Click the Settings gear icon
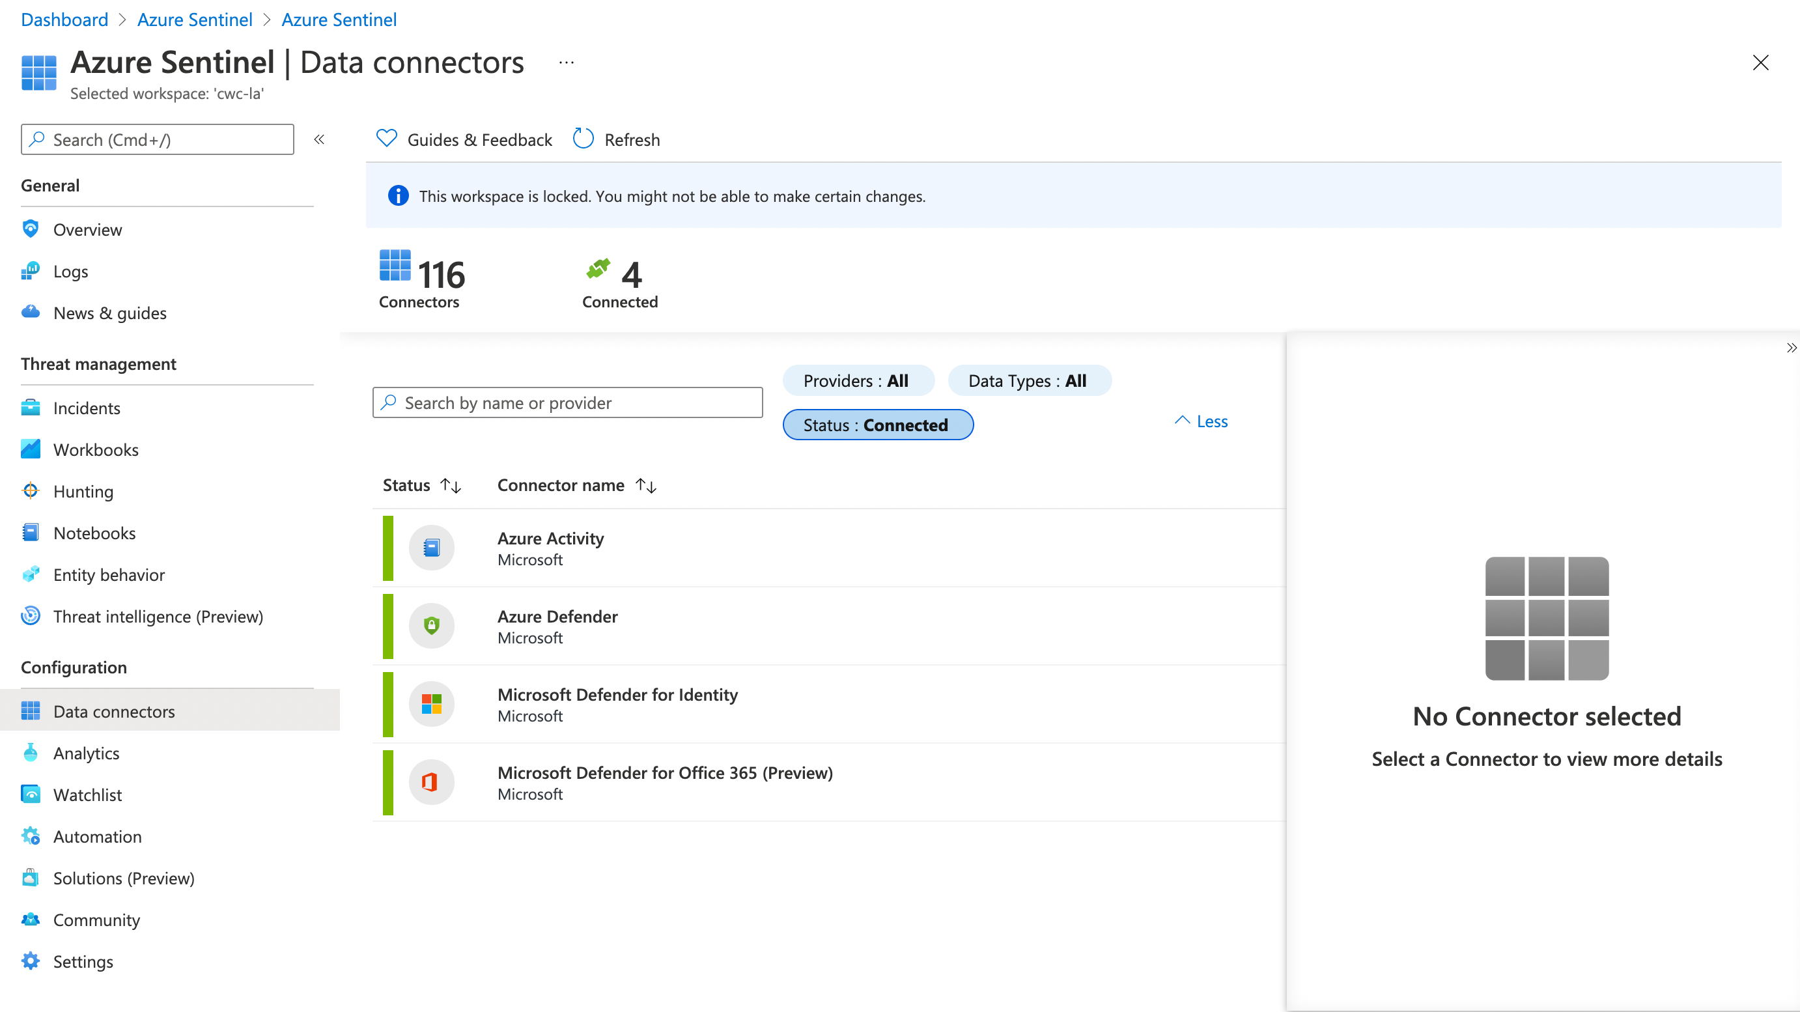Image resolution: width=1800 pixels, height=1012 pixels. [31, 961]
